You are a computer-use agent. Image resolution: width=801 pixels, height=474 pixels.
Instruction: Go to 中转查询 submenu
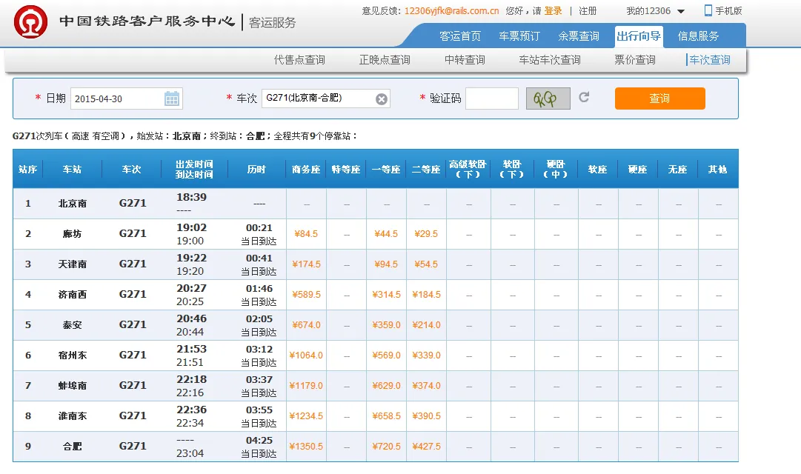click(465, 60)
